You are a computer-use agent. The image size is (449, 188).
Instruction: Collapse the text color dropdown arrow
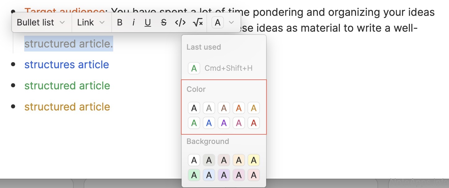pos(231,23)
